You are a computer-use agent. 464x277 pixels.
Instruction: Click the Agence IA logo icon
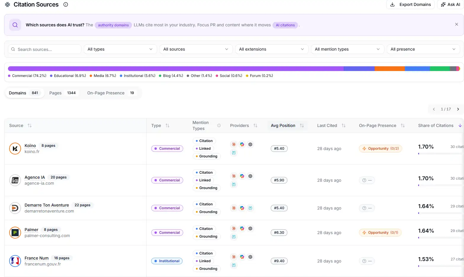[15, 180]
